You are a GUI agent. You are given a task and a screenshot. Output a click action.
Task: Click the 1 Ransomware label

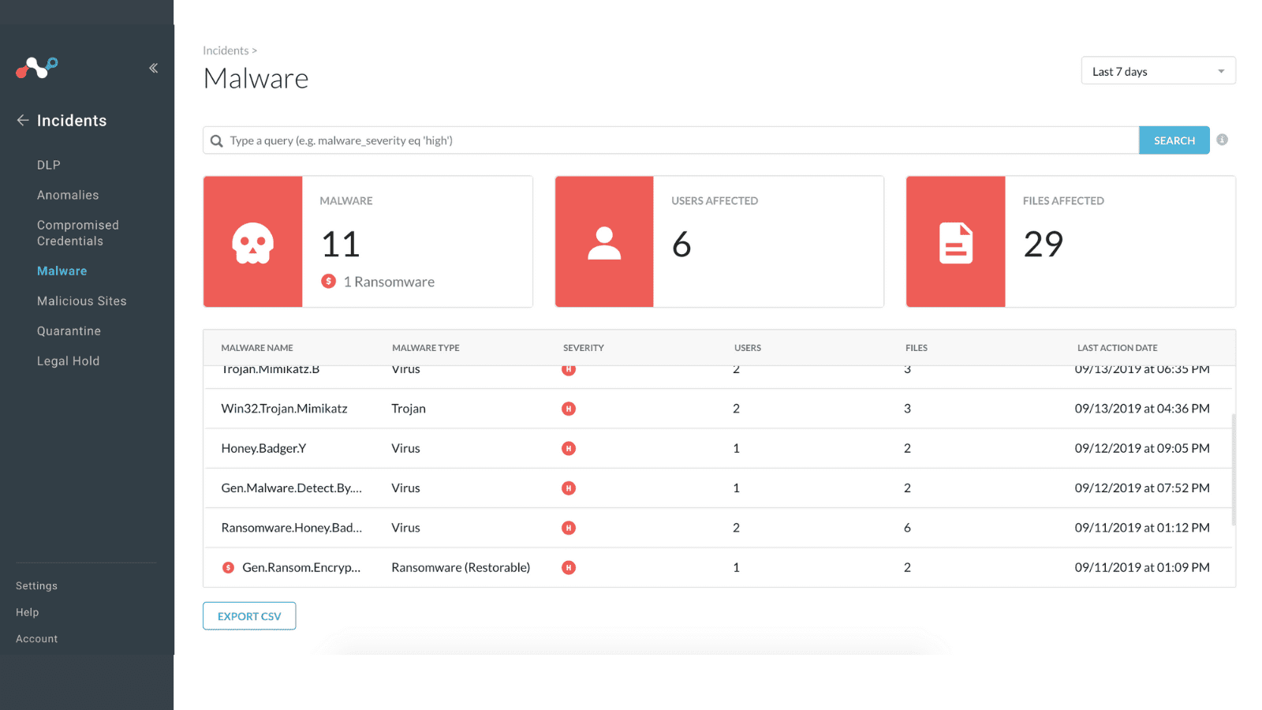pos(389,282)
